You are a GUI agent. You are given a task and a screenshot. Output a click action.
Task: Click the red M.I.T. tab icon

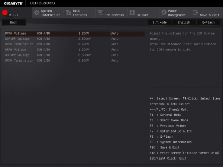click(5, 13)
